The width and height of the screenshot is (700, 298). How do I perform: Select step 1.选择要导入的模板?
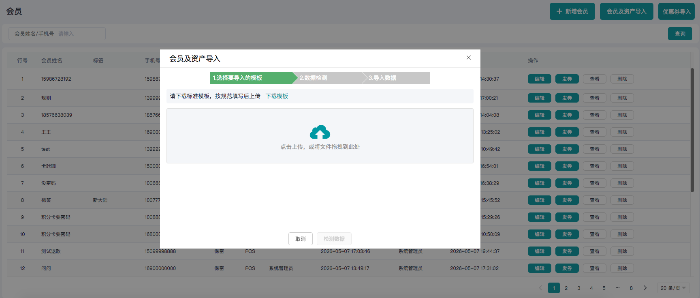pos(254,78)
